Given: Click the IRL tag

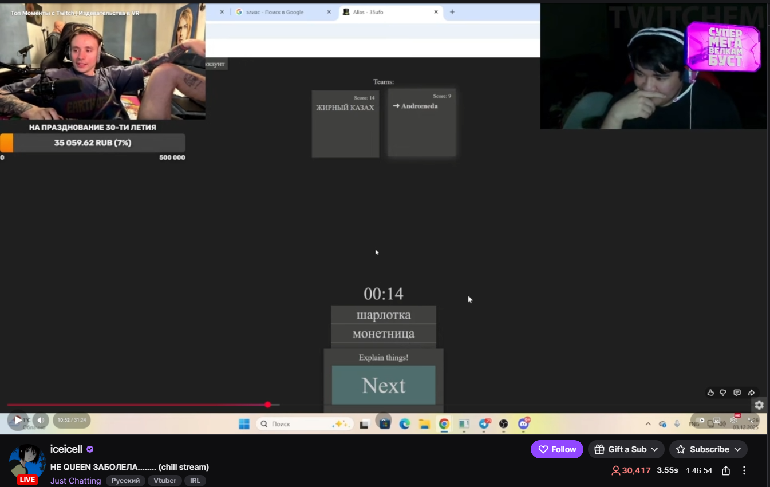Looking at the screenshot, I should pos(195,481).
